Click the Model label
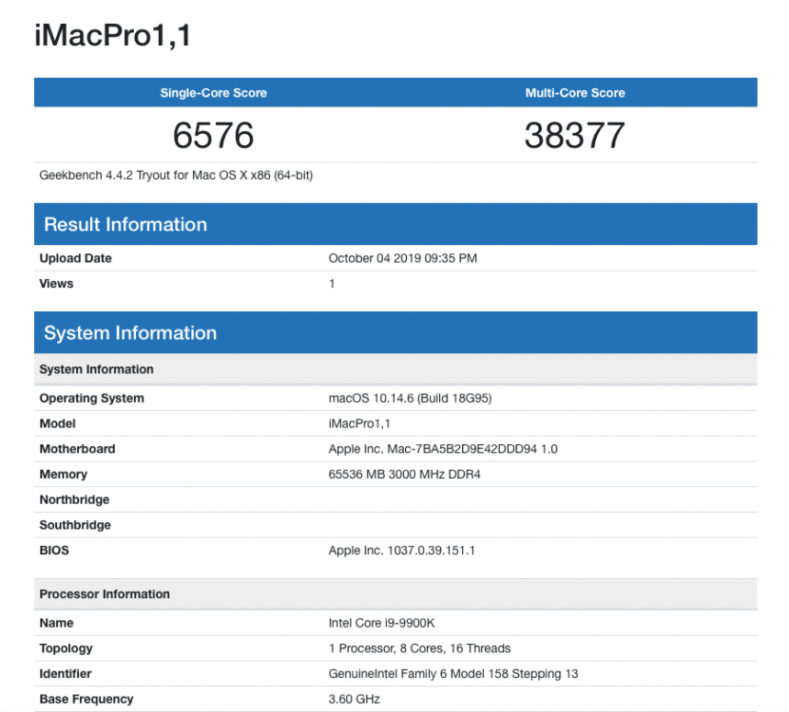789x712 pixels. pyautogui.click(x=57, y=423)
